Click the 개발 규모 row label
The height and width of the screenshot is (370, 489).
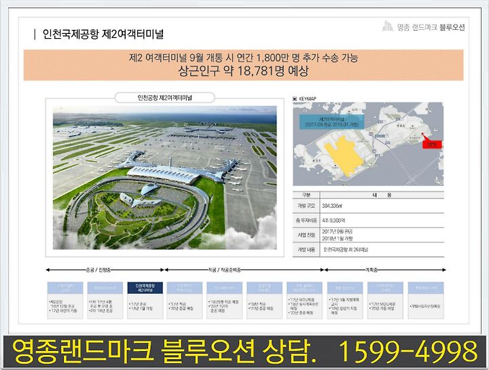click(x=306, y=206)
